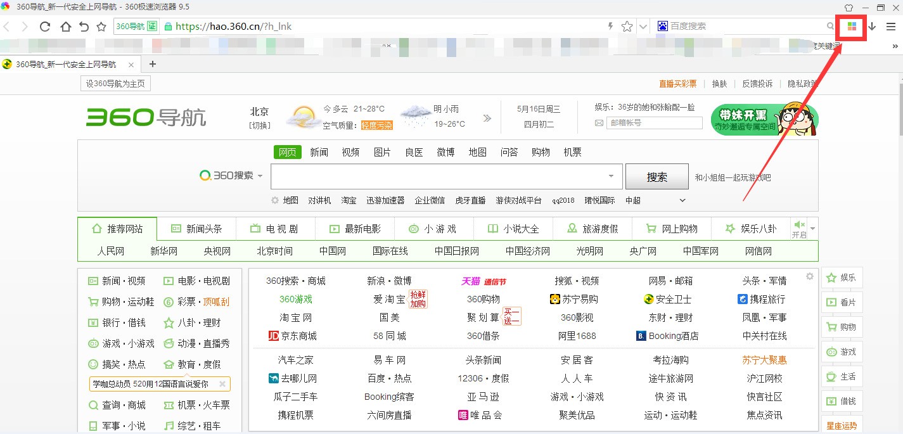
Task: Click the 换肤 link
Action: [x=719, y=84]
